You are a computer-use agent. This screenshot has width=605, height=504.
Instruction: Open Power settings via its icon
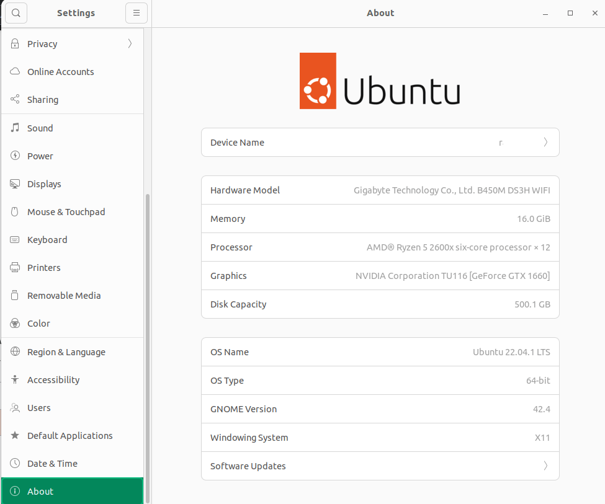tap(14, 156)
